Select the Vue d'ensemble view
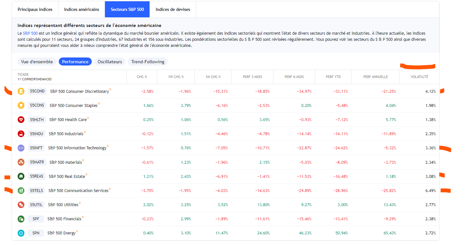473x245 pixels. [x=37, y=62]
